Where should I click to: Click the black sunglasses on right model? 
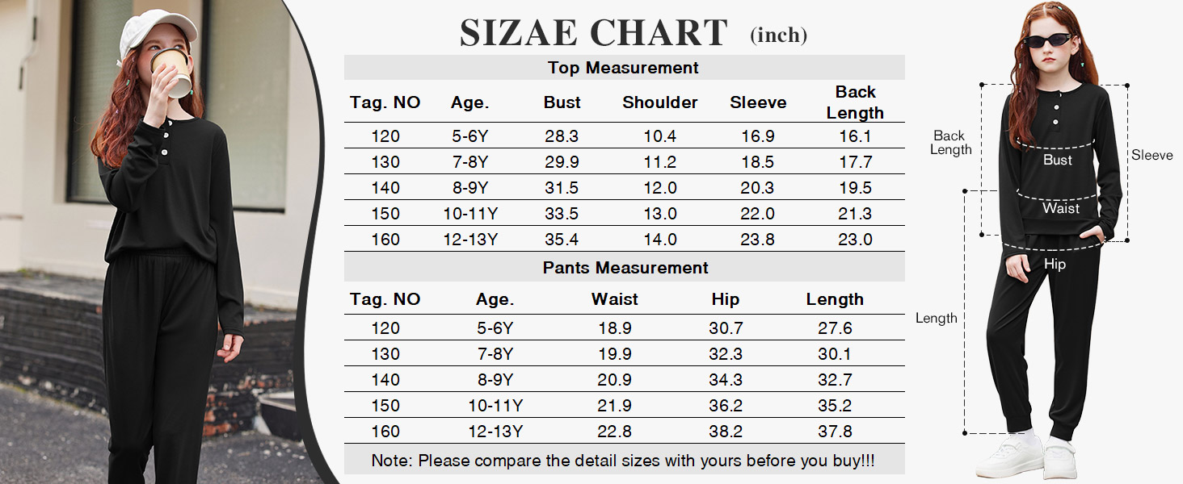coord(1047,40)
